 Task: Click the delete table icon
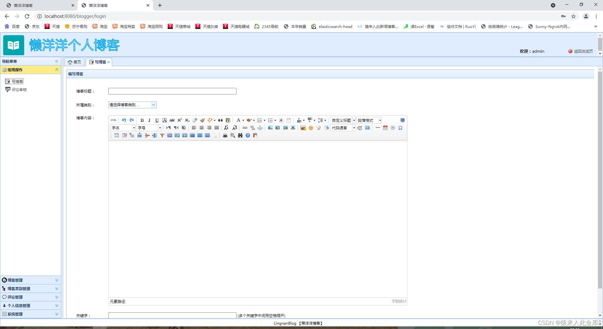124,135
